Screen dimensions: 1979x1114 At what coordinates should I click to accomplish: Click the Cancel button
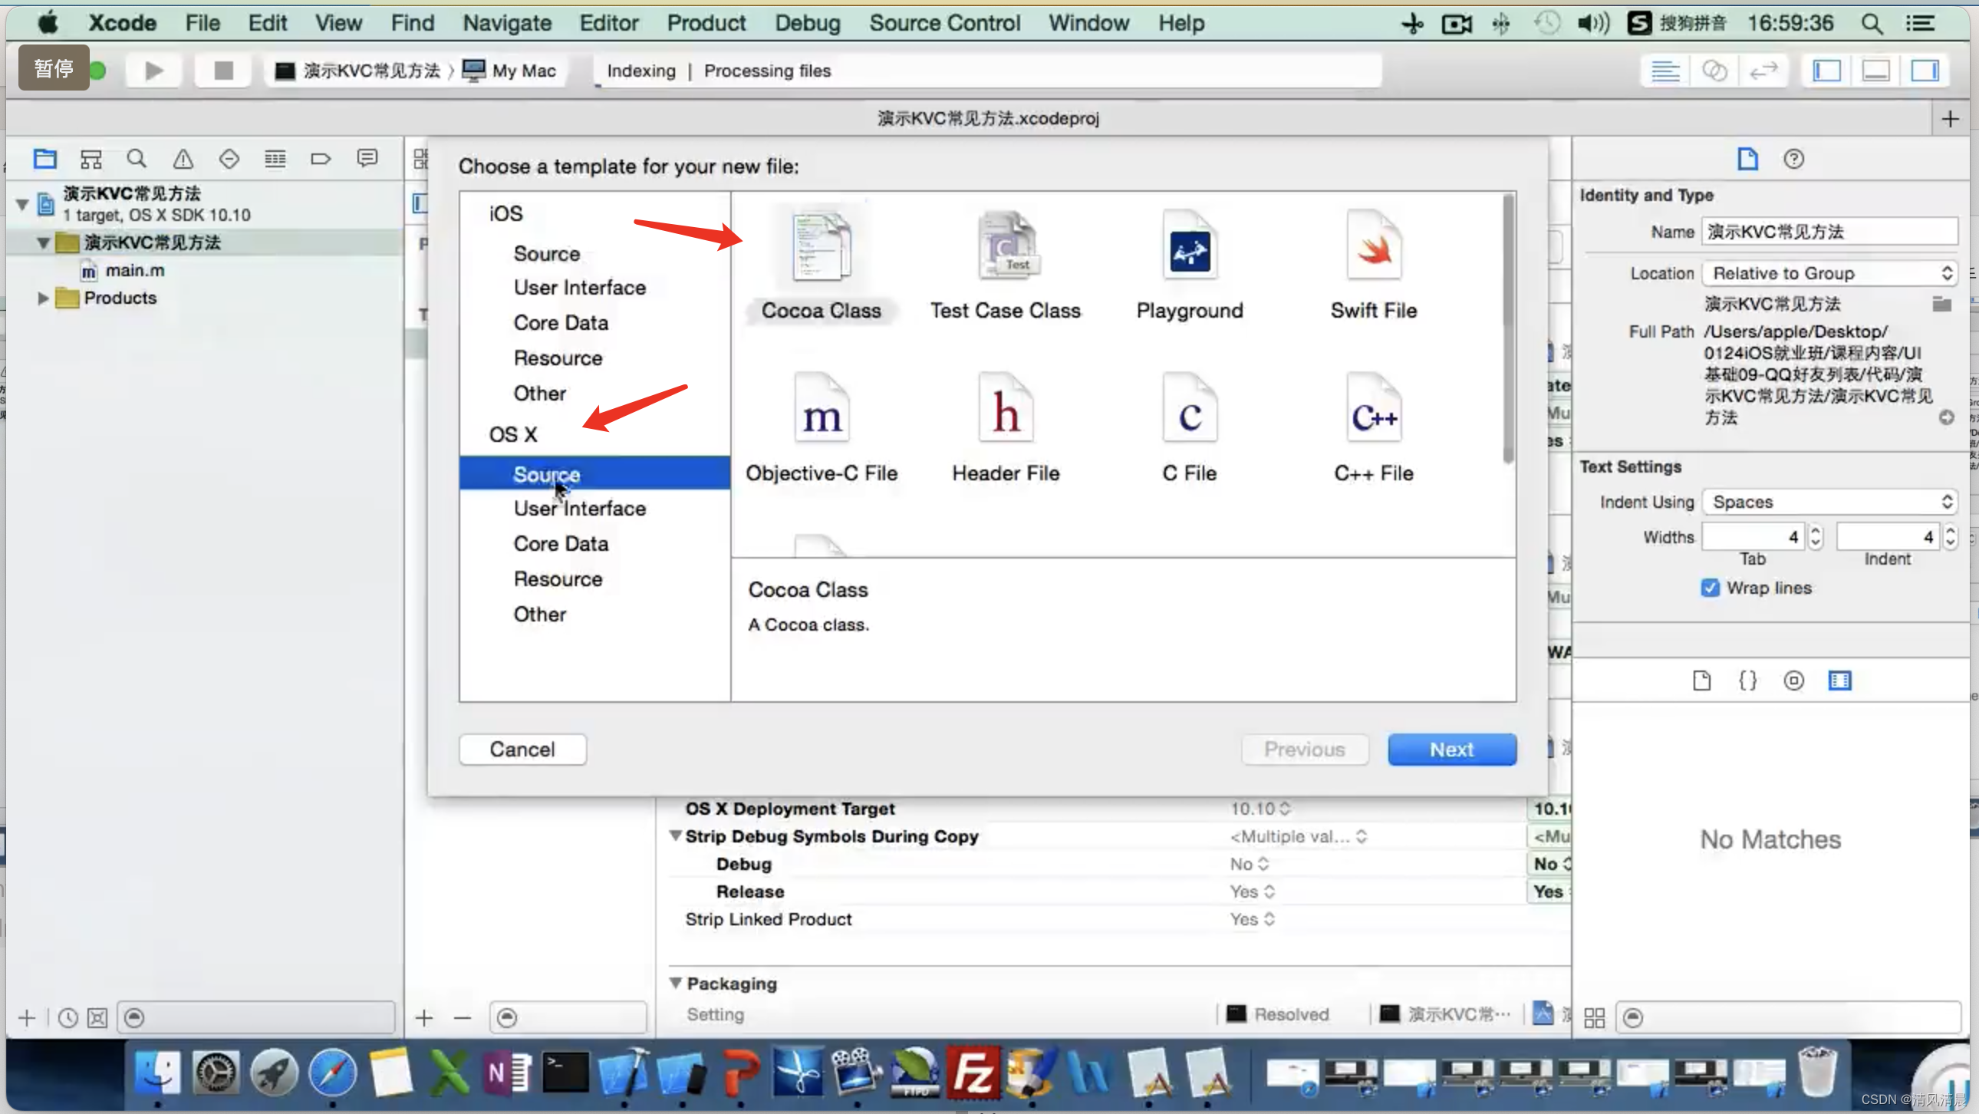(522, 749)
